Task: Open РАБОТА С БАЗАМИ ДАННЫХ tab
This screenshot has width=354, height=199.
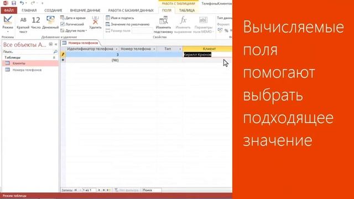Action: [131, 11]
